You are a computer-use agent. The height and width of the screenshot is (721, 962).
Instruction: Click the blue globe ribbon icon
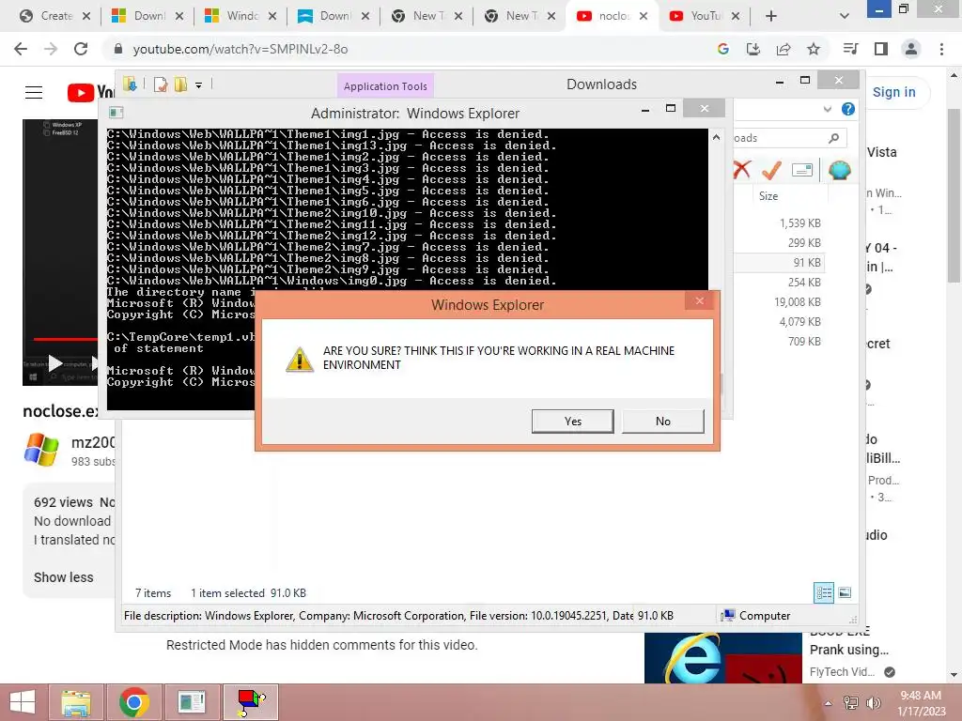(839, 170)
